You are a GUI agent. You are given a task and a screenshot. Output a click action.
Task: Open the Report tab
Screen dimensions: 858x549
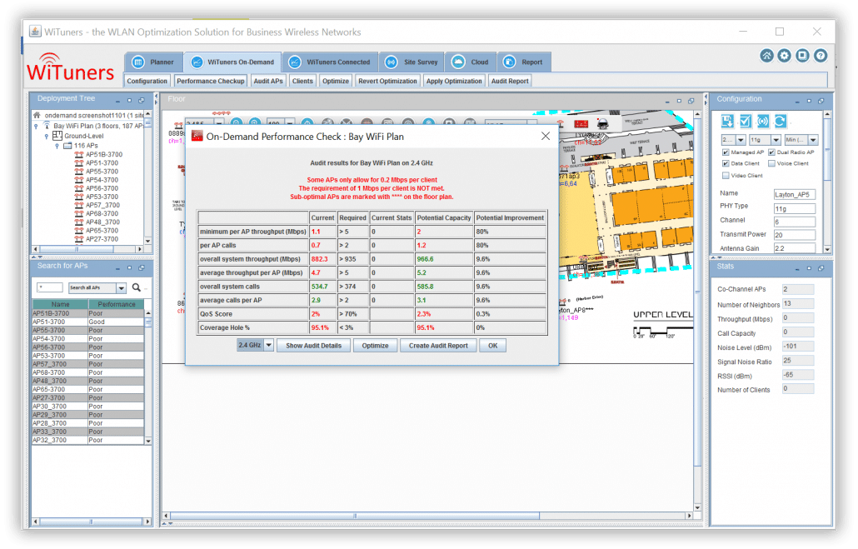click(x=524, y=62)
